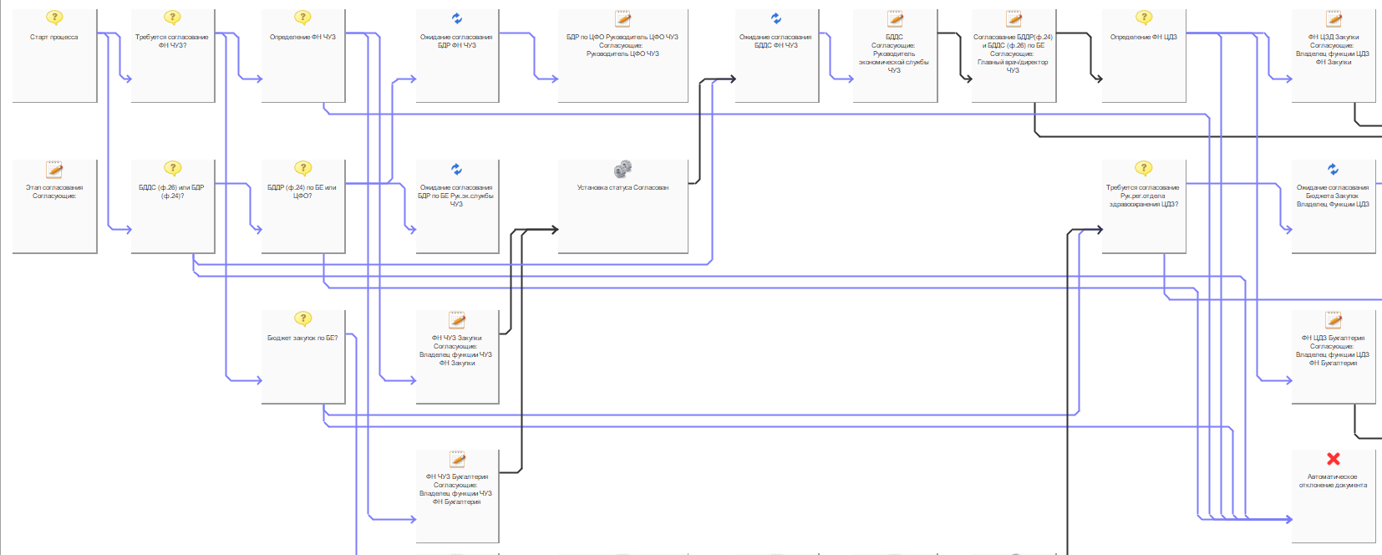Click refresh icon of 'Ожидание согласования БДР ФН ЧУЗ'
The height and width of the screenshot is (555, 1382).
[456, 18]
